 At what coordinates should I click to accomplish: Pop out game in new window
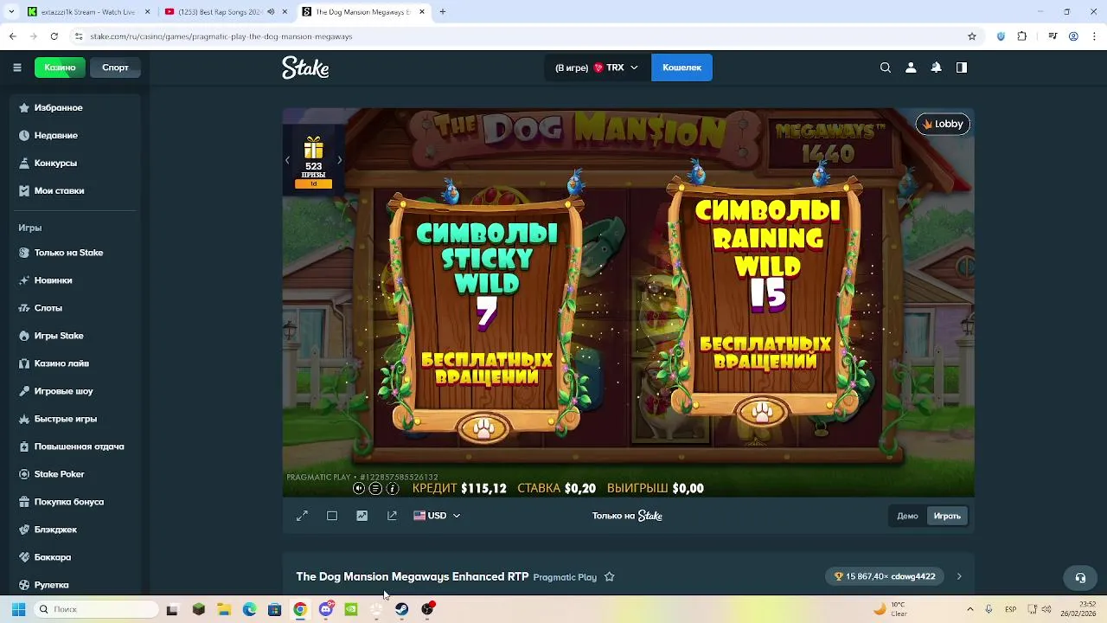point(392,516)
